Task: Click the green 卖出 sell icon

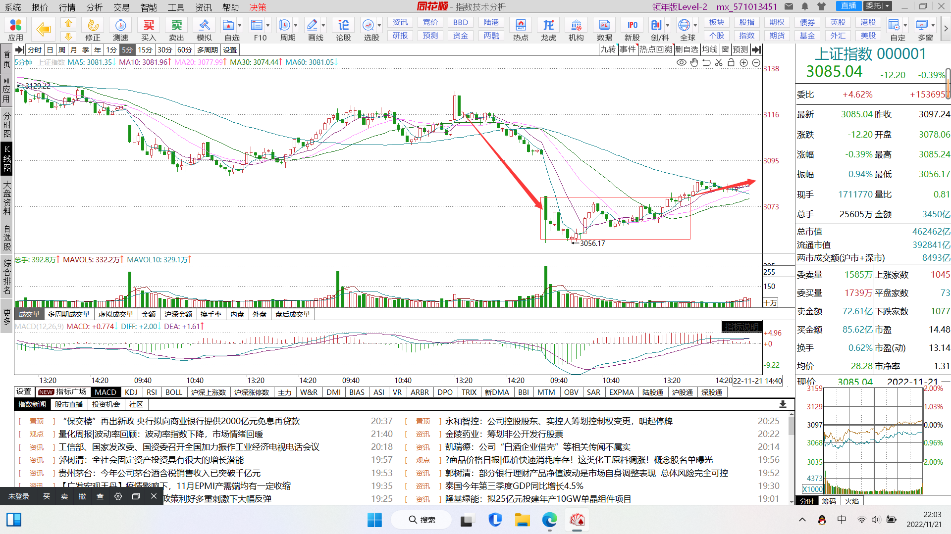Action: coord(176,29)
